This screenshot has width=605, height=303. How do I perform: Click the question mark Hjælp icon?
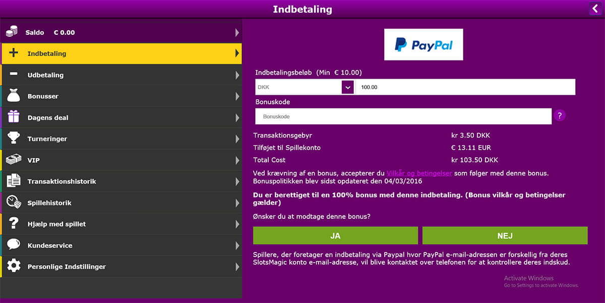pos(14,223)
